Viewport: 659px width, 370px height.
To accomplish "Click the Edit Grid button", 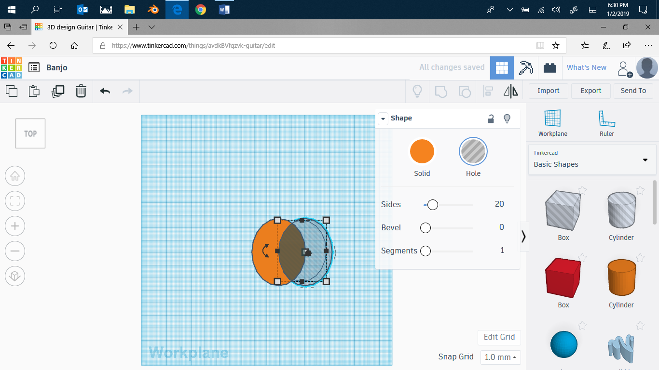I will point(499,337).
